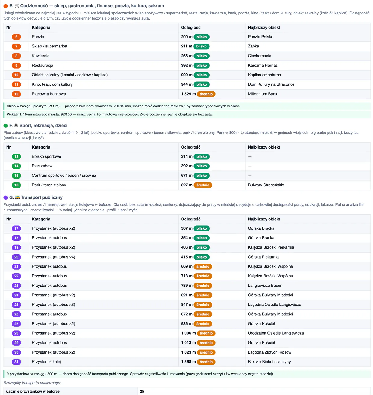Click the 'średnio' tag for Bulwary Straceńskie

tap(203, 185)
